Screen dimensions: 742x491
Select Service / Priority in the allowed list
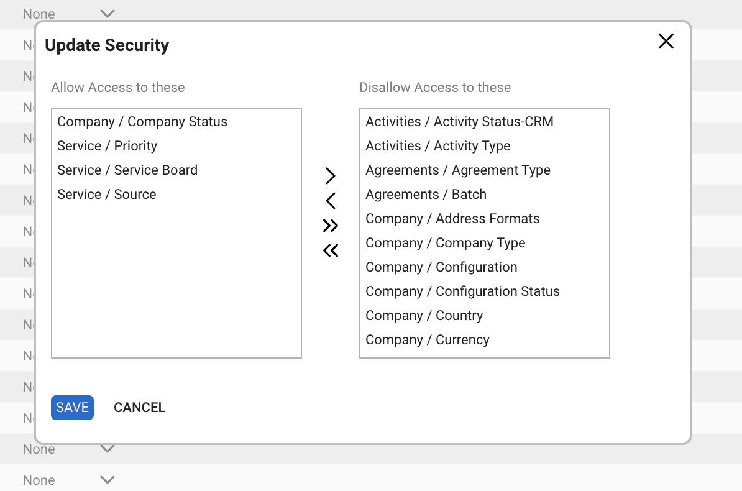[107, 145]
